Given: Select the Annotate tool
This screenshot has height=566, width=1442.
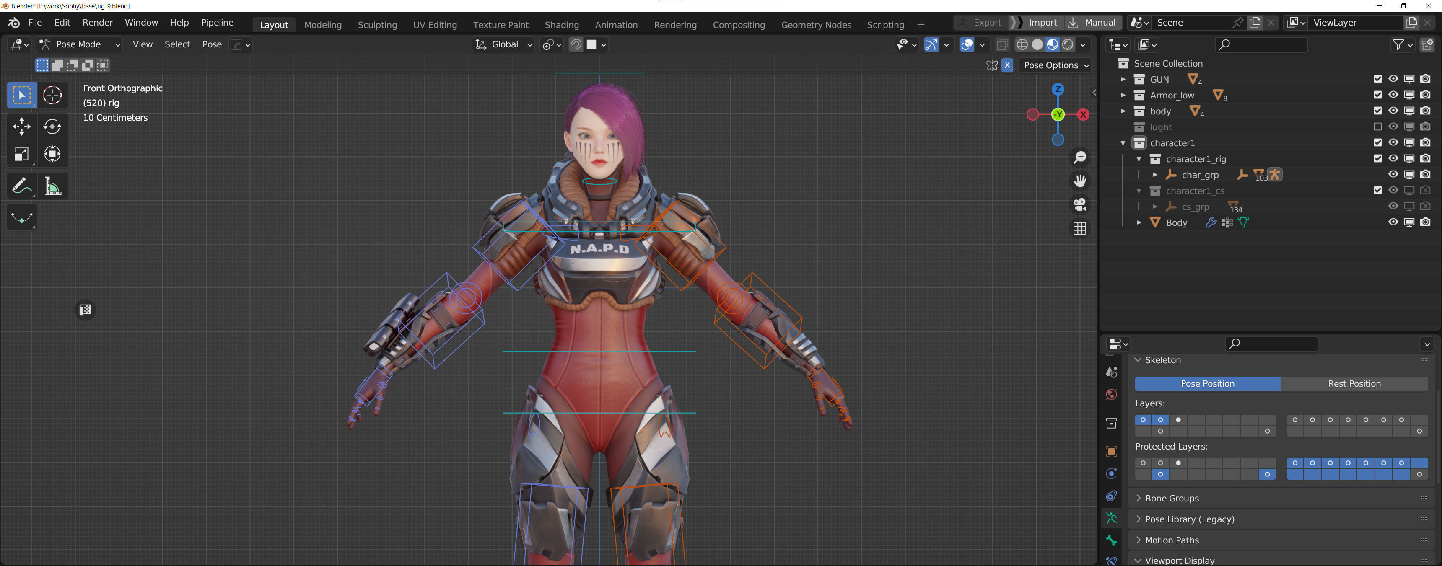Looking at the screenshot, I should pos(22,186).
